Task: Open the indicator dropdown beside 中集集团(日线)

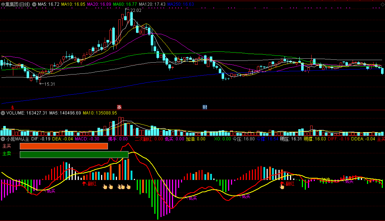Action: [x=34, y=4]
